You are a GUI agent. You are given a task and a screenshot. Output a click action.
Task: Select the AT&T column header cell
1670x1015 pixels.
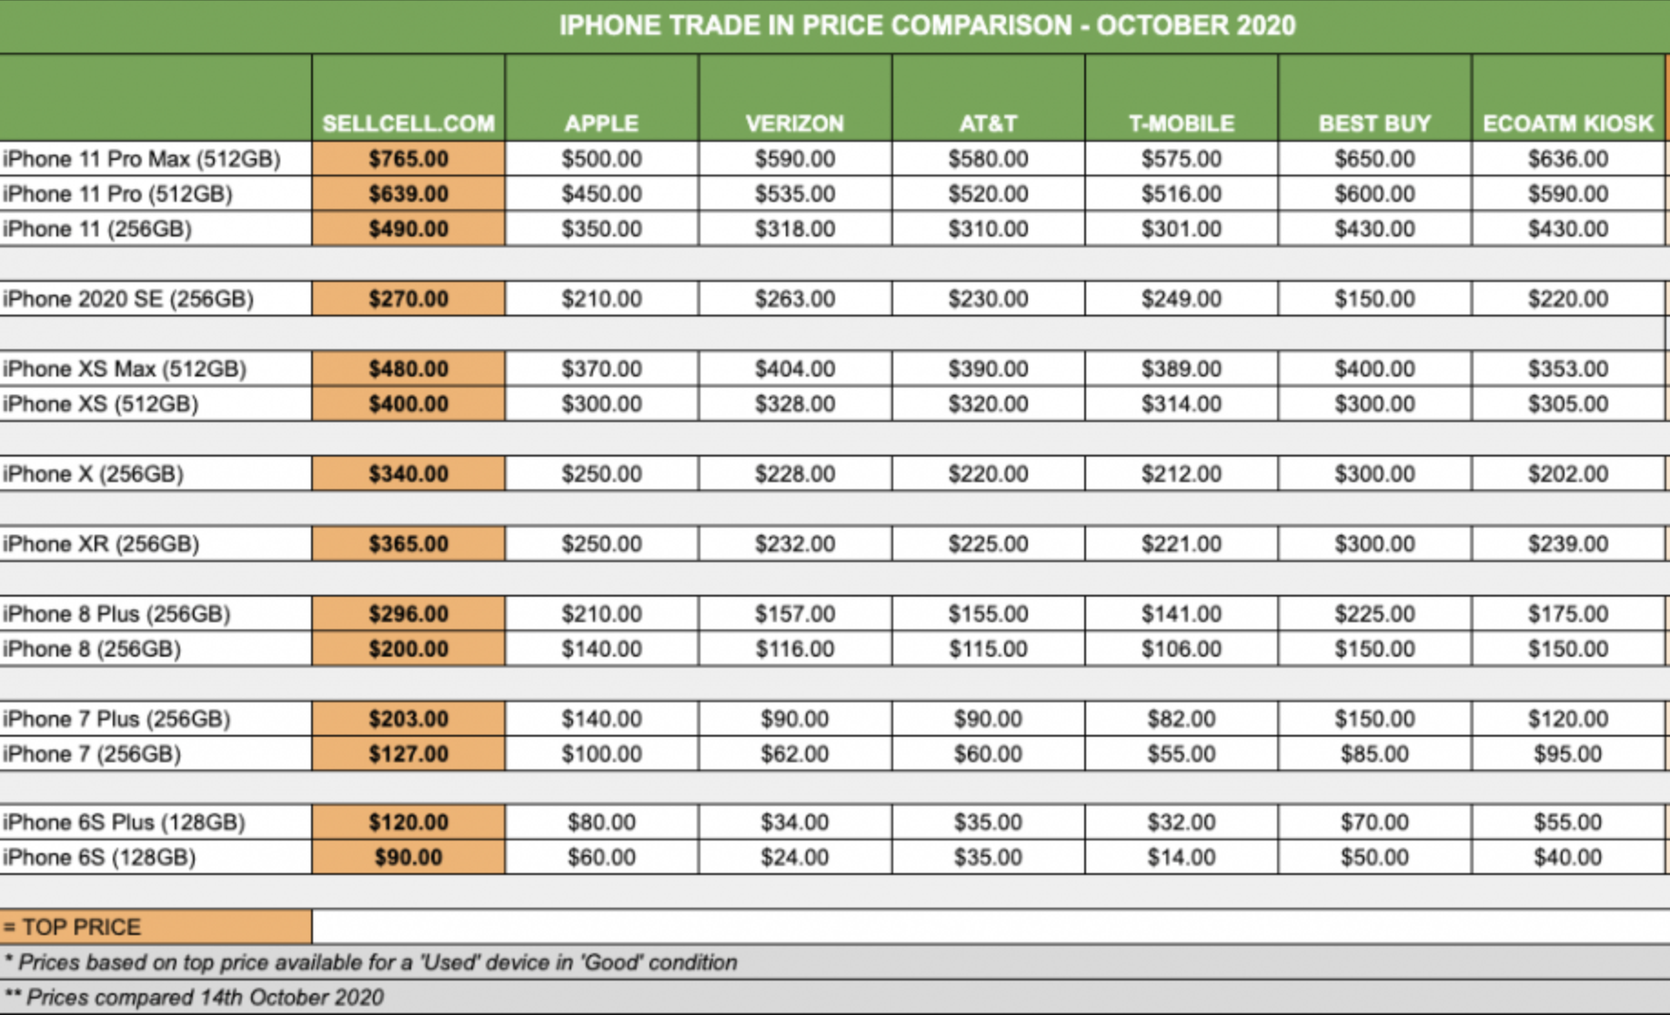(x=988, y=123)
